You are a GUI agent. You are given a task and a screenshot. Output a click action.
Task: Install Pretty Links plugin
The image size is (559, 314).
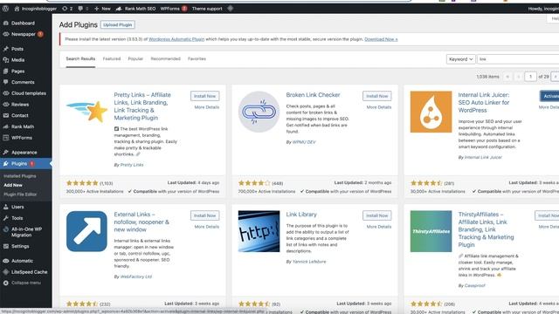[x=205, y=96]
